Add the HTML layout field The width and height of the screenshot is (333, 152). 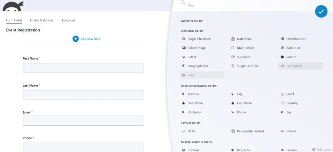pyautogui.click(x=189, y=131)
